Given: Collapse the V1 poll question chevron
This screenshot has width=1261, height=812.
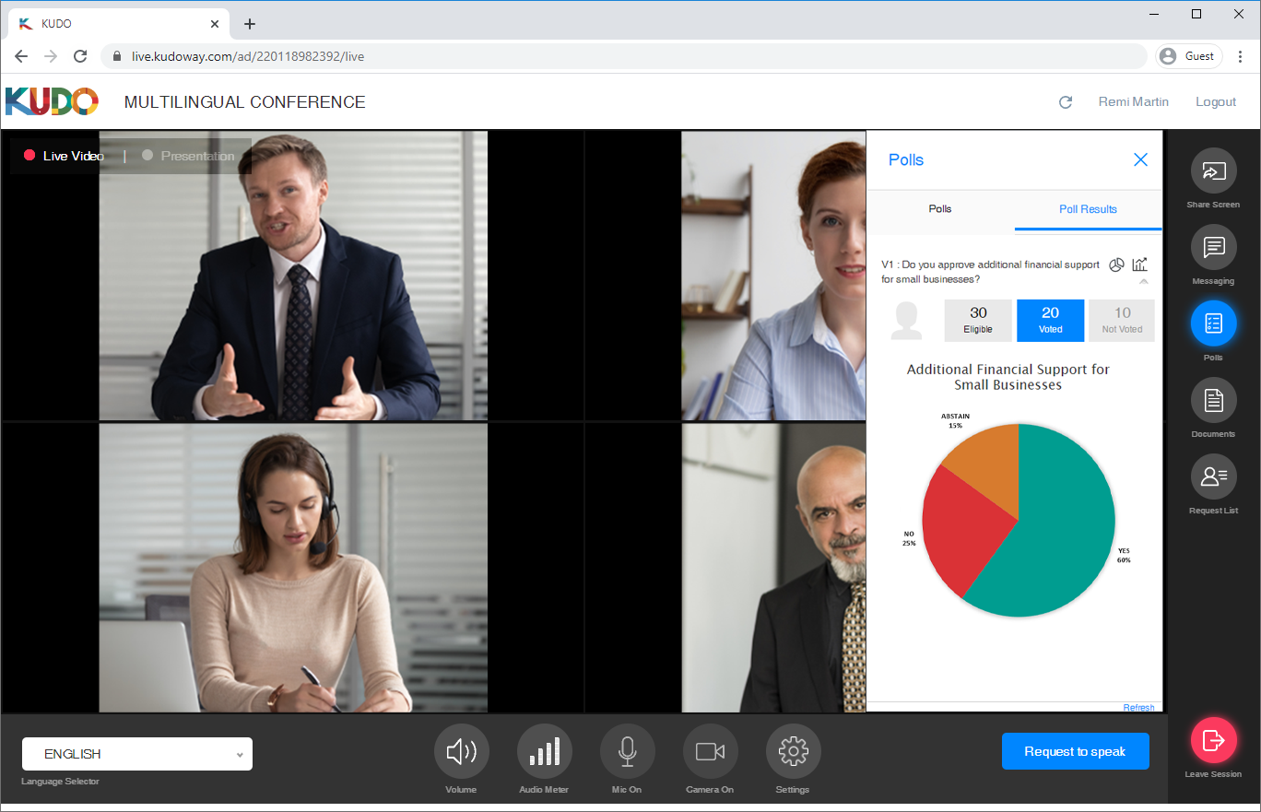Looking at the screenshot, I should pyautogui.click(x=1144, y=282).
